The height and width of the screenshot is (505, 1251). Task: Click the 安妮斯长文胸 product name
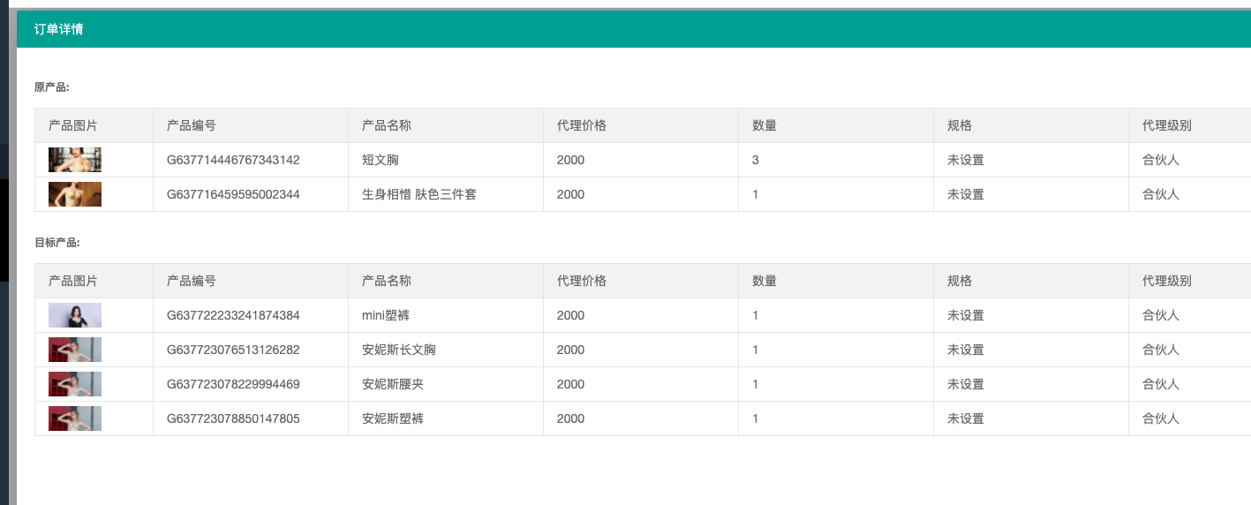coord(398,350)
